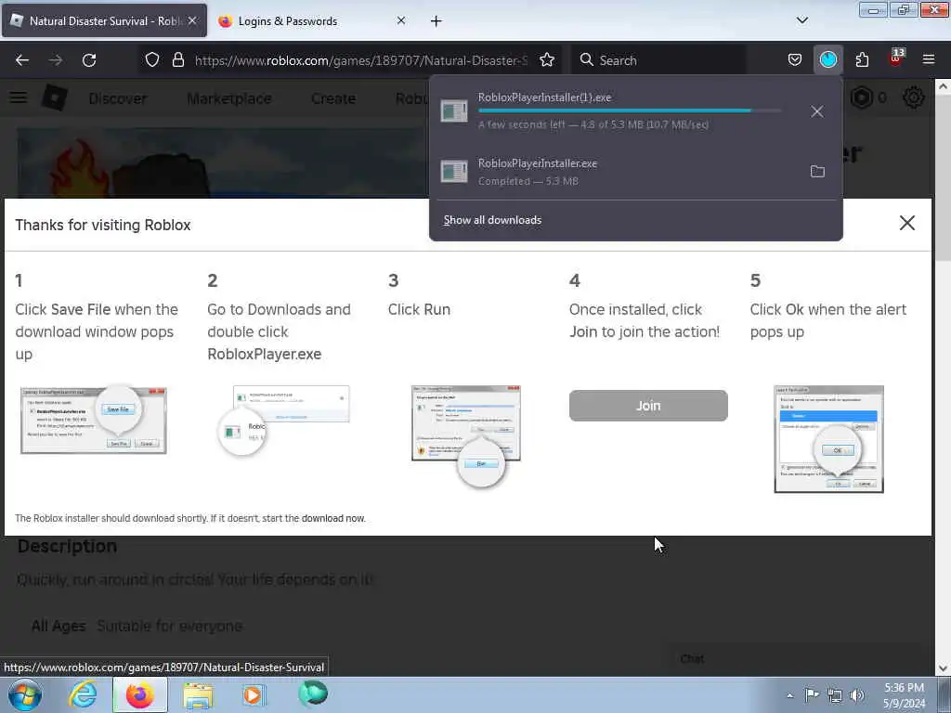Open site security padlock info
The image size is (951, 713).
(177, 60)
